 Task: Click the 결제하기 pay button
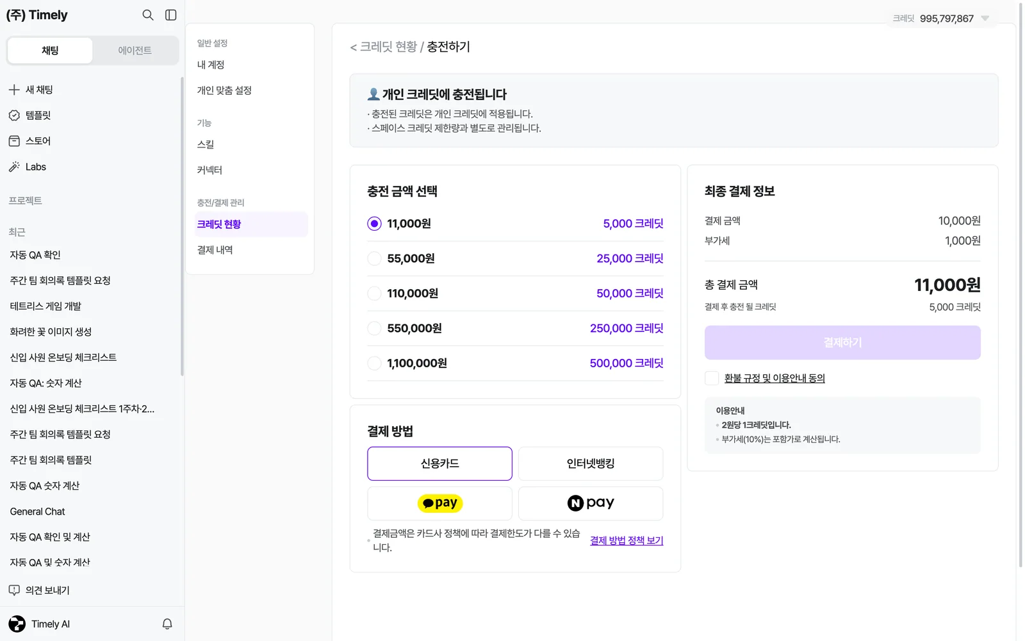(x=842, y=342)
